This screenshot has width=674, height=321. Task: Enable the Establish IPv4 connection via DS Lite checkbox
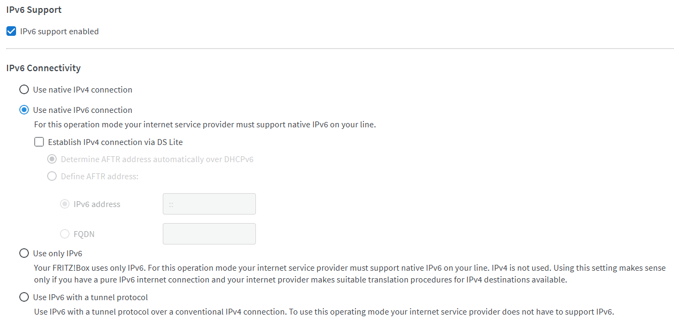39,142
